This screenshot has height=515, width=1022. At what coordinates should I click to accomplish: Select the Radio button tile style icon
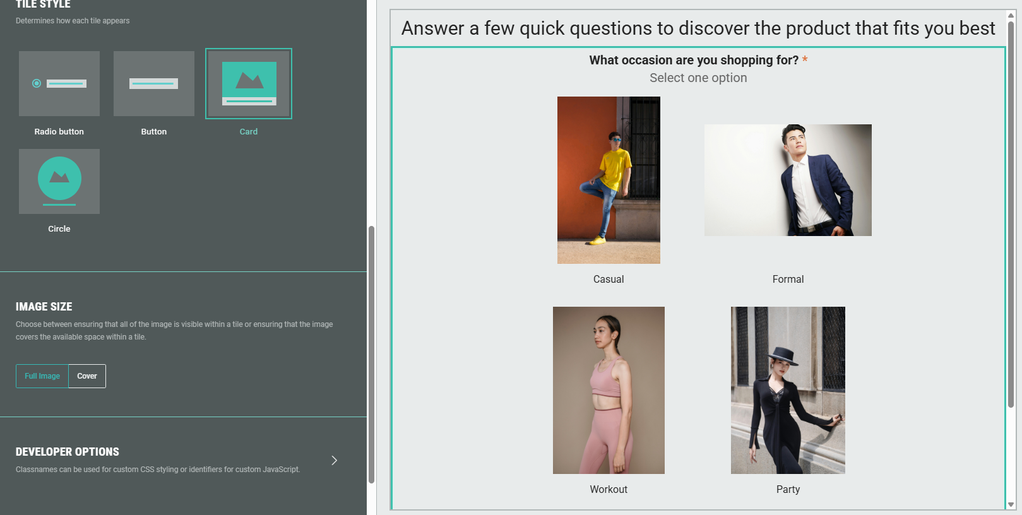[59, 83]
